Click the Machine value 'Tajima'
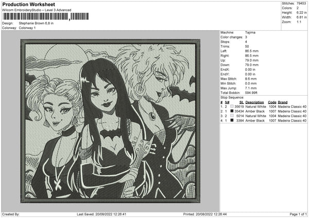 (x=250, y=32)
